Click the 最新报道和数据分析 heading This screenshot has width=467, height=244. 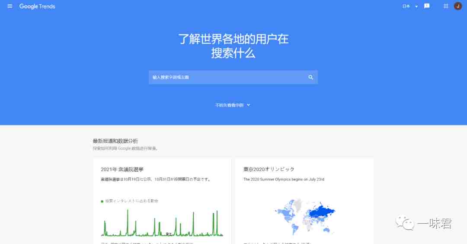[x=115, y=141]
